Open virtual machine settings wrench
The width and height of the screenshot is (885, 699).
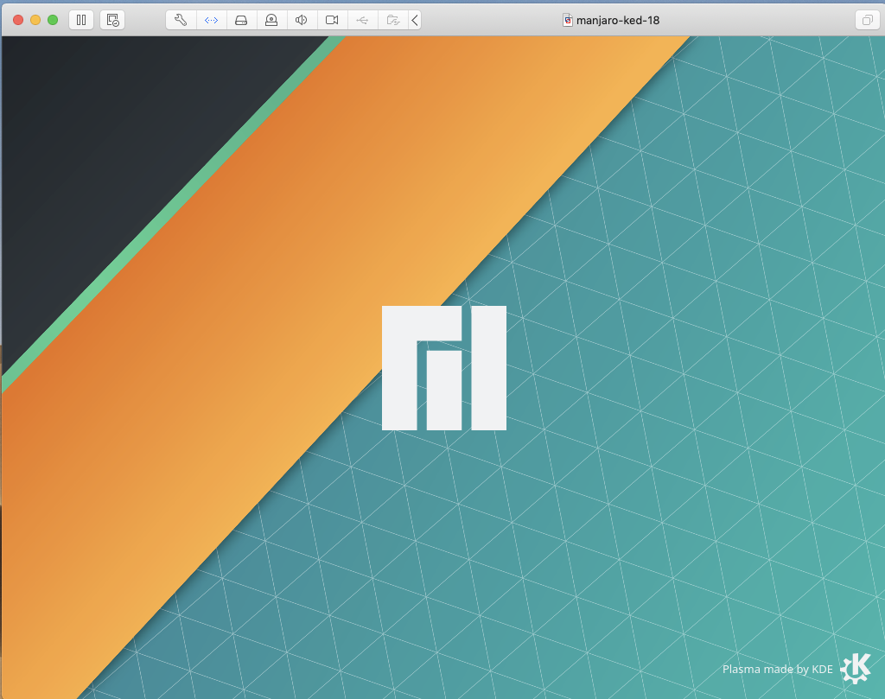pos(181,21)
